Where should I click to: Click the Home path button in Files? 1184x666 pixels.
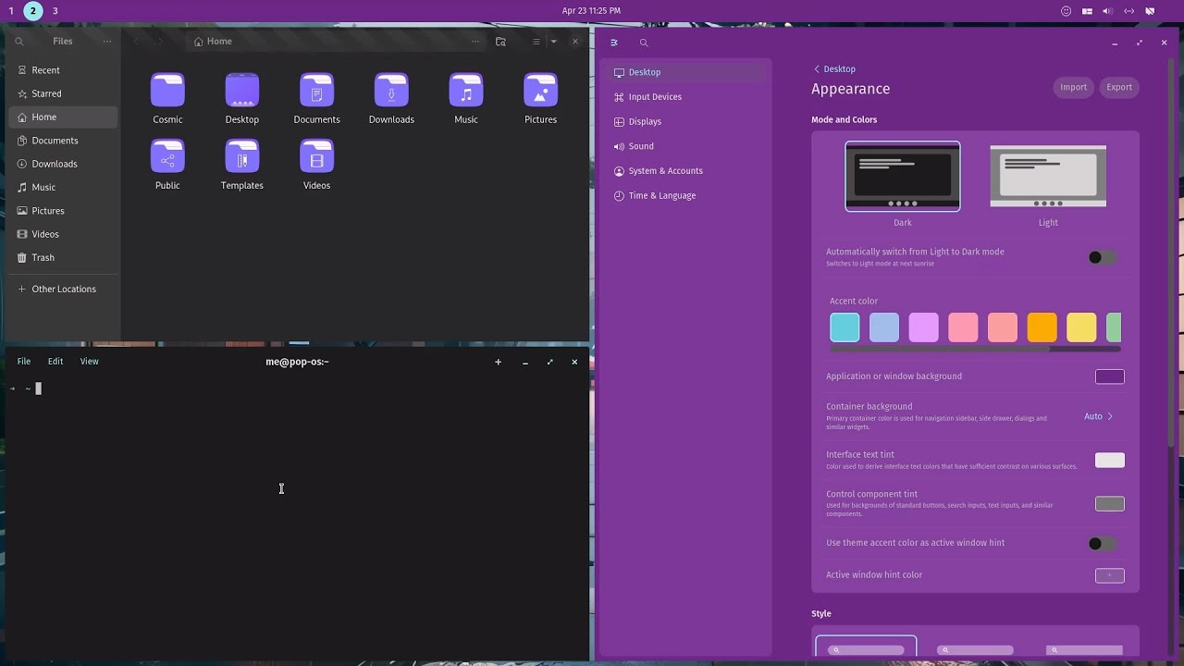click(213, 42)
